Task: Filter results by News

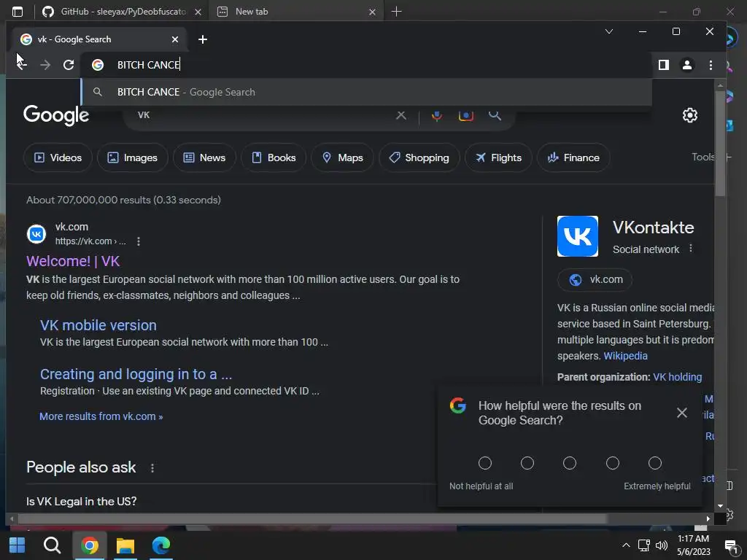Action: coord(204,157)
